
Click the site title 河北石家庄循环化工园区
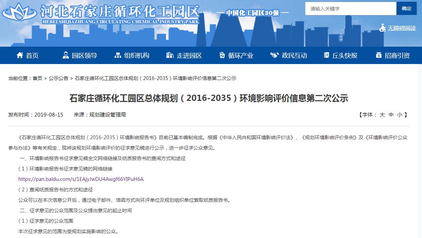tap(120, 11)
